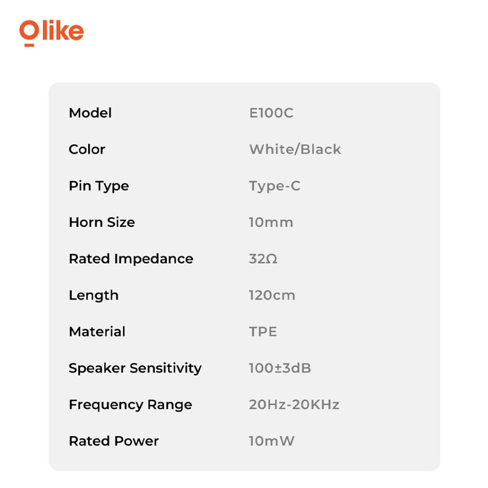The height and width of the screenshot is (488, 488).
Task: Click the Material label
Action: pyautogui.click(x=97, y=332)
